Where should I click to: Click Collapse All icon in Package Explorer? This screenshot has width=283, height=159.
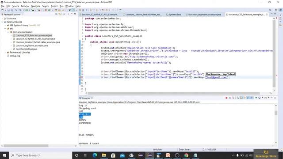pos(56,14)
